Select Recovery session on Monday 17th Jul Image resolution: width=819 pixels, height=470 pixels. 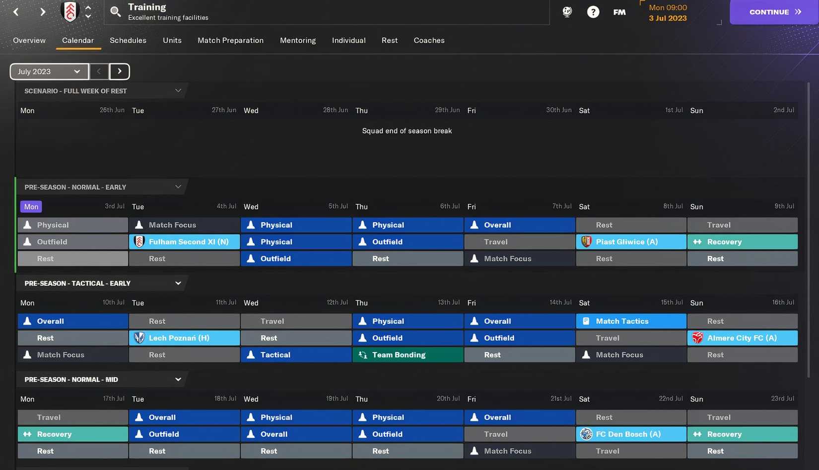[x=73, y=434]
